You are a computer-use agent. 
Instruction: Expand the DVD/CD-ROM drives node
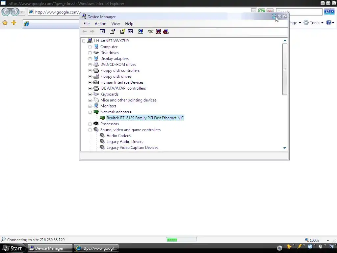(x=90, y=65)
